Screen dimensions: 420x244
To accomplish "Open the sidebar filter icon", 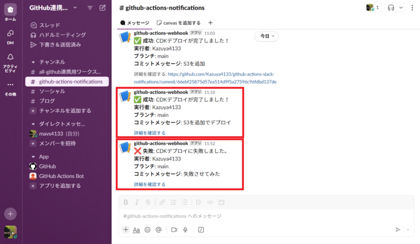I will [90, 8].
